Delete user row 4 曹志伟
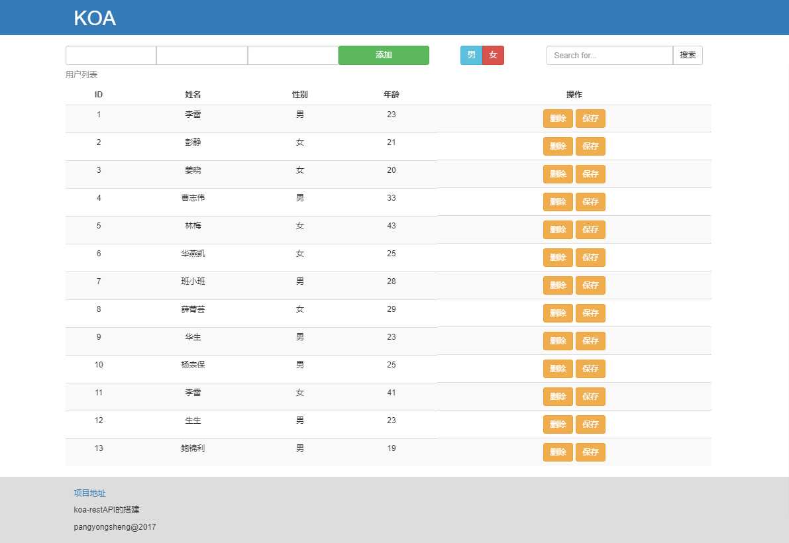 coord(558,202)
